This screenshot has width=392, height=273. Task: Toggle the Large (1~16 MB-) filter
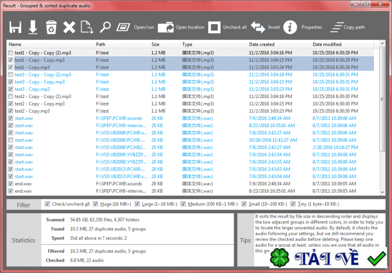click(137, 204)
